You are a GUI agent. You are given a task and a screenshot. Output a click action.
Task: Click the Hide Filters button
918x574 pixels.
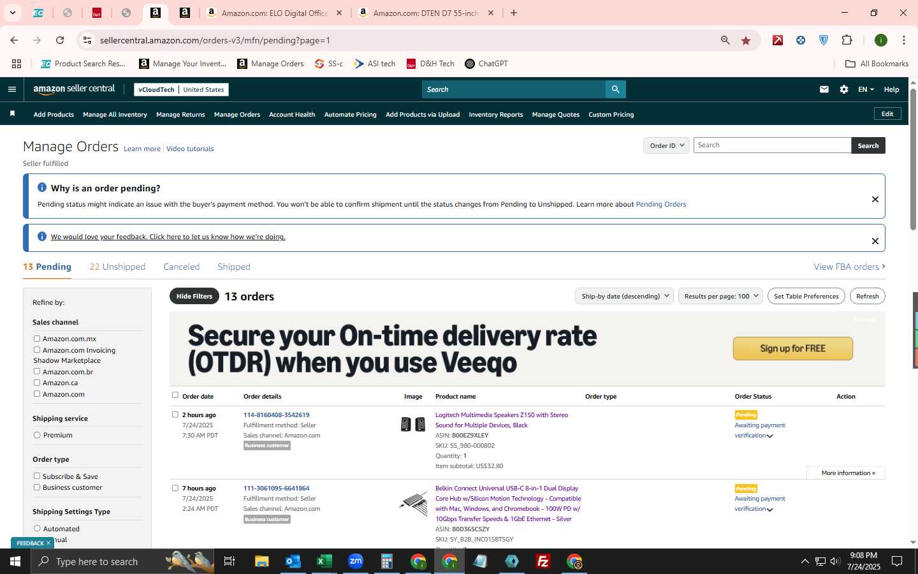(194, 296)
